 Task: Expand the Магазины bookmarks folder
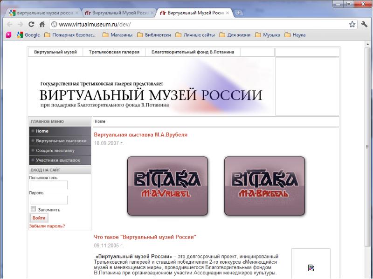117,34
